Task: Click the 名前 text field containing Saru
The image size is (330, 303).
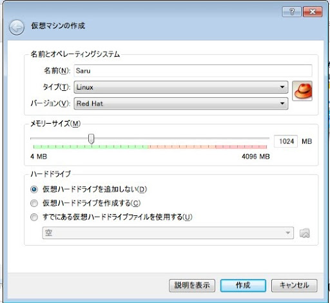Action: click(193, 70)
